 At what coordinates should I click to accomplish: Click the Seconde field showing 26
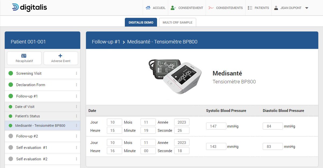point(182,130)
